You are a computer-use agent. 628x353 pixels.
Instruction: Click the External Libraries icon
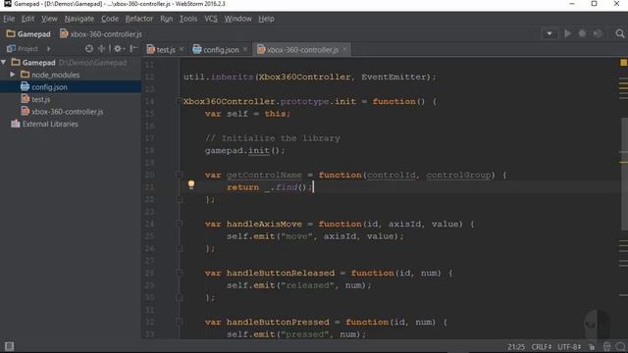click(16, 124)
